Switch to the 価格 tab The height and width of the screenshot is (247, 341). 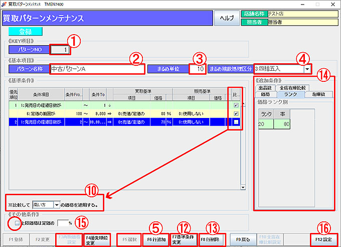(x=266, y=94)
